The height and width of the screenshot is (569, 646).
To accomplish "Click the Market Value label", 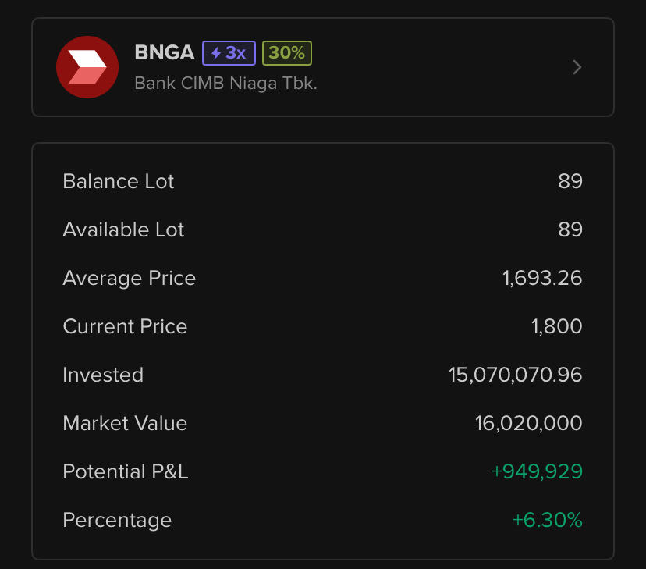I will click(x=125, y=423).
